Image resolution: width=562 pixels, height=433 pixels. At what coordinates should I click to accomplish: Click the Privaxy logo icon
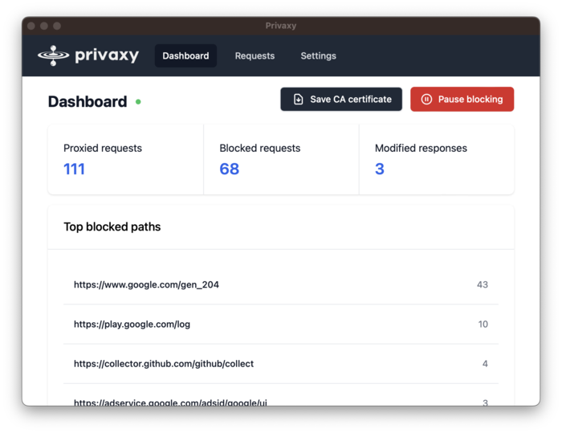(x=53, y=55)
